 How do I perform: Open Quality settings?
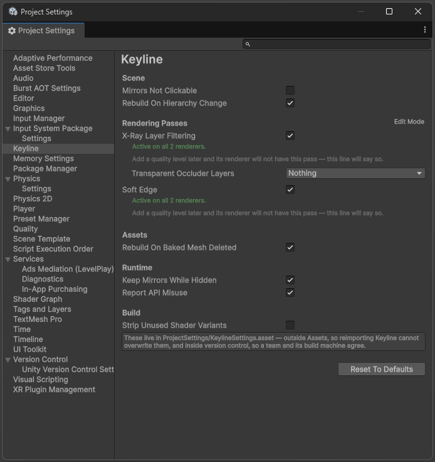point(25,228)
